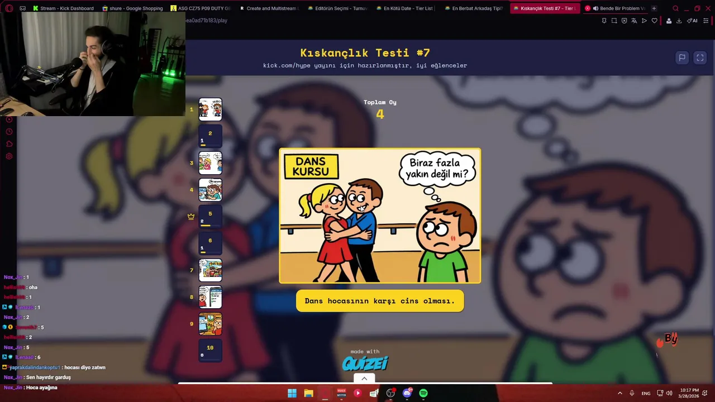Image resolution: width=715 pixels, height=402 pixels.
Task: Switch to En Kötü Date - Tier List tab
Action: 406,8
